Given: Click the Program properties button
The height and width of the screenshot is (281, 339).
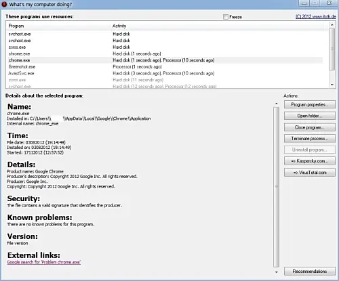Looking at the screenshot, I should [310, 105].
